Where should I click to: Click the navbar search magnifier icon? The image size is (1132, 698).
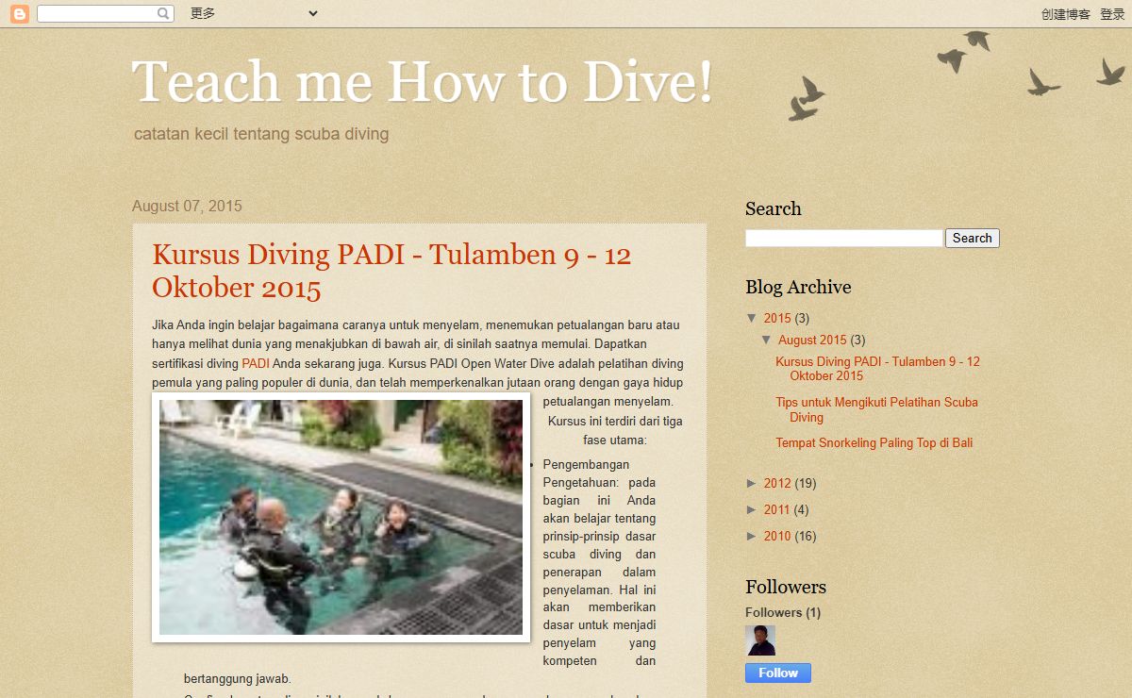164,14
